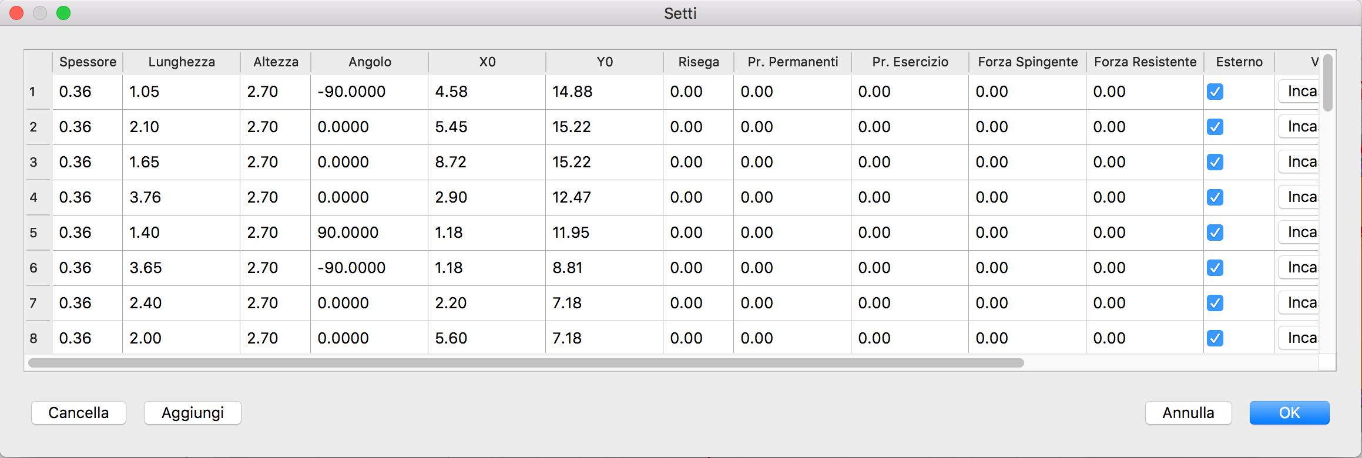Click the Angolo column header
Image resolution: width=1362 pixels, height=458 pixels.
point(370,62)
